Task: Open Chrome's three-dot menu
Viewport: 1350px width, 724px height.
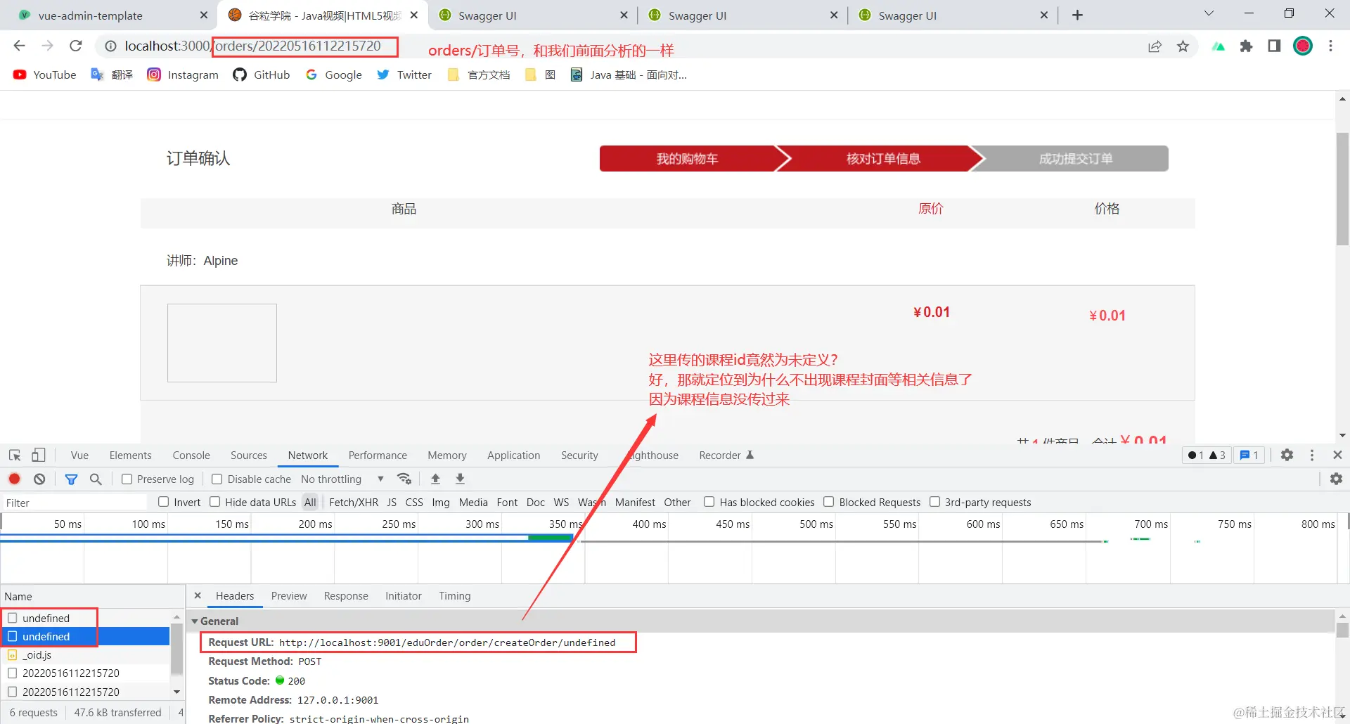Action: click(x=1330, y=46)
